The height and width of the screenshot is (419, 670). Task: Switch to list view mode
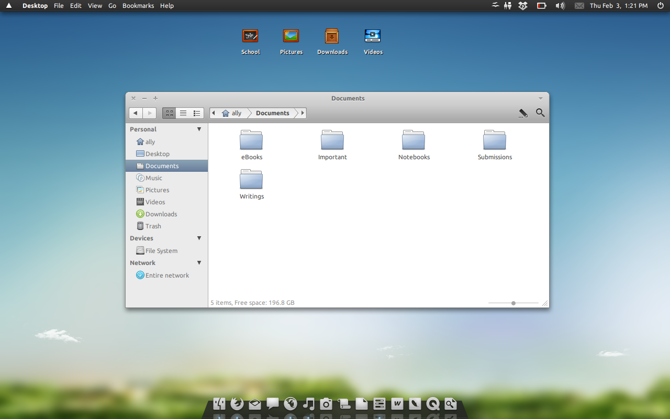point(183,113)
